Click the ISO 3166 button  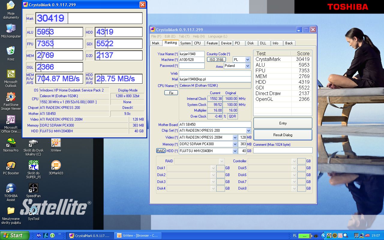[216, 60]
